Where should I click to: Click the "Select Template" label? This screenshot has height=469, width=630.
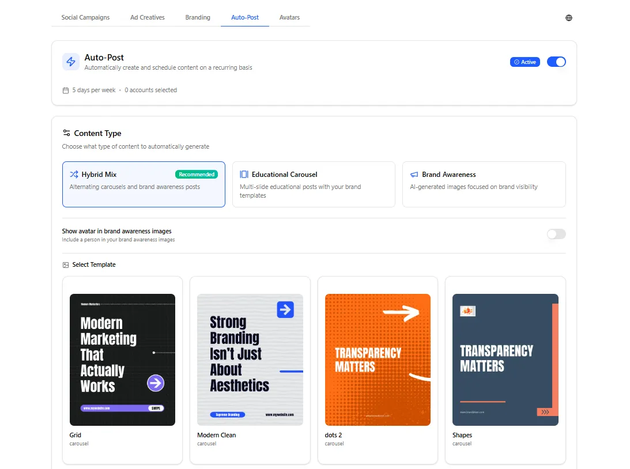pos(94,264)
